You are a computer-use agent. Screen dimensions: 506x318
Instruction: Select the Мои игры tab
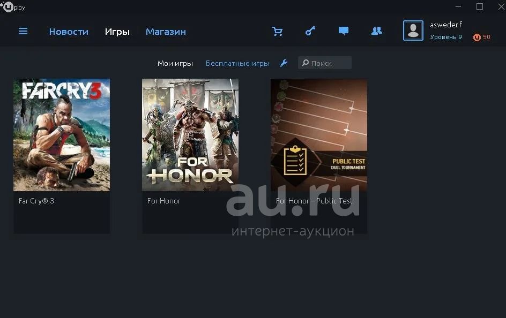click(x=175, y=64)
